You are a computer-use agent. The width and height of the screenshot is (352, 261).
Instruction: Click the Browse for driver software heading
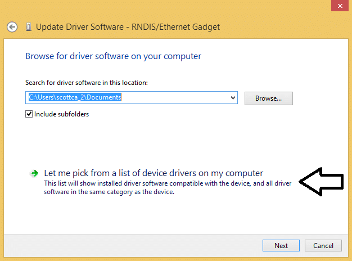click(113, 56)
